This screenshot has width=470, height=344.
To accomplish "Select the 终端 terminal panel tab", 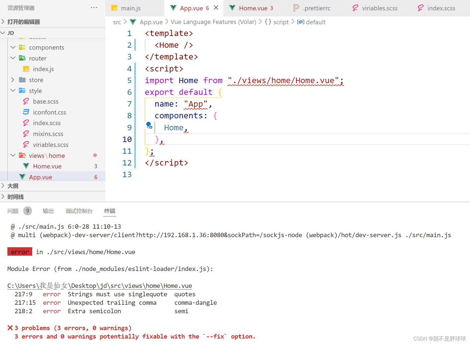I will (110, 211).
